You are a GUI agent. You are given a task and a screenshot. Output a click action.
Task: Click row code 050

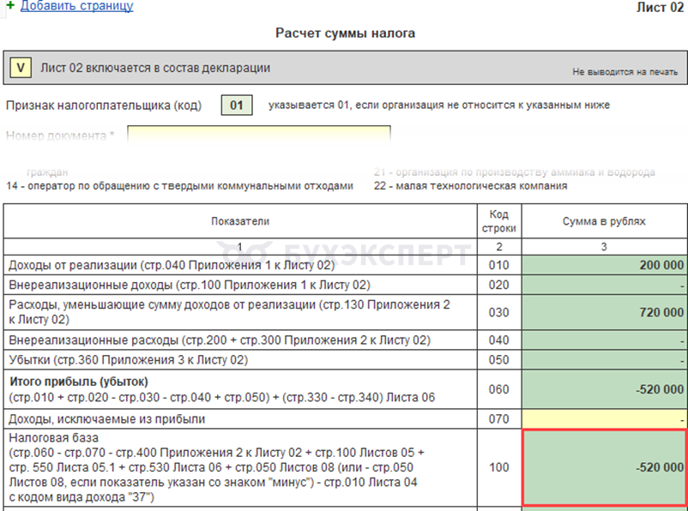pyautogui.click(x=499, y=360)
